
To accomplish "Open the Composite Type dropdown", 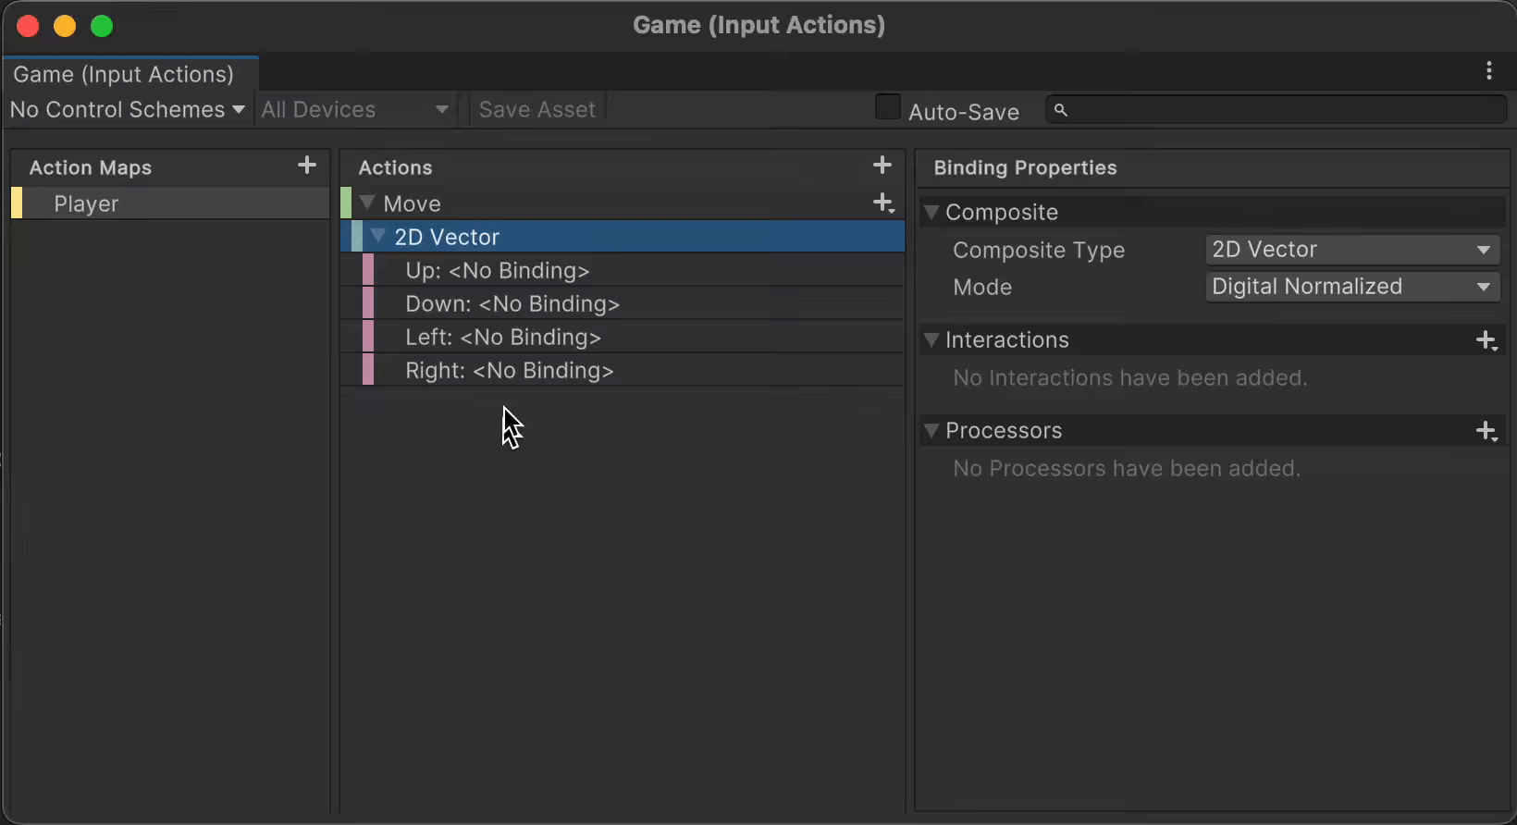I will [x=1352, y=250].
